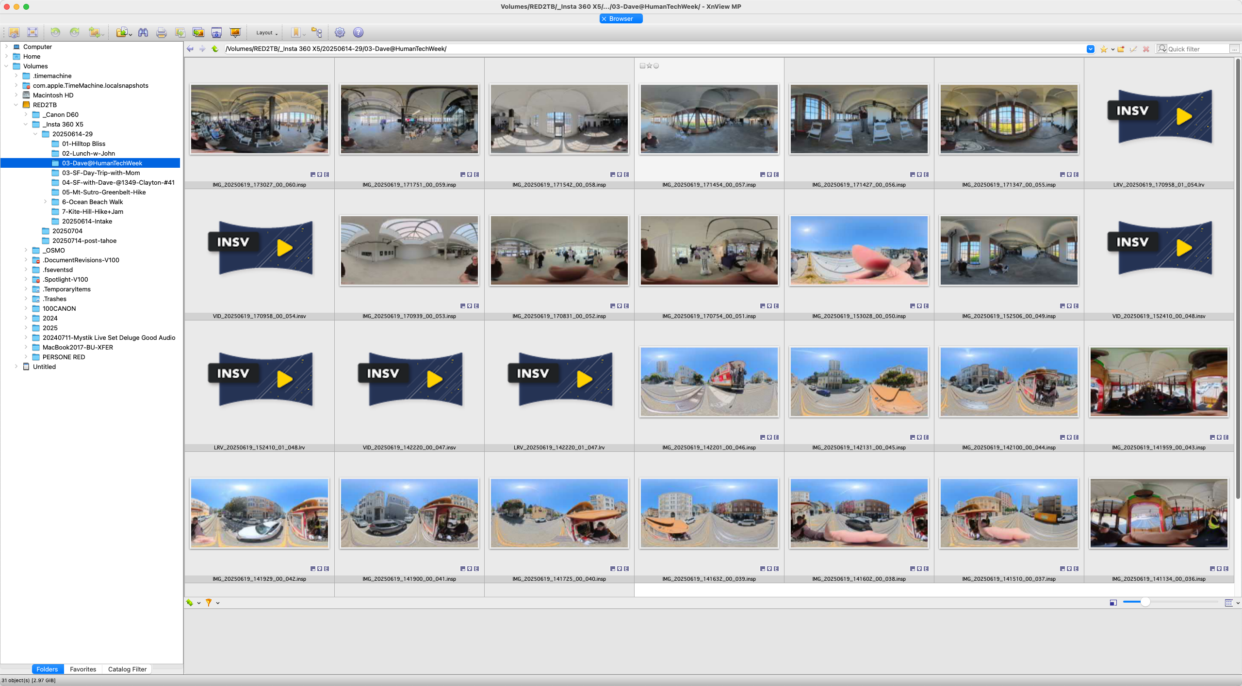Click the '...' button next to Quick filter

[x=1235, y=48]
